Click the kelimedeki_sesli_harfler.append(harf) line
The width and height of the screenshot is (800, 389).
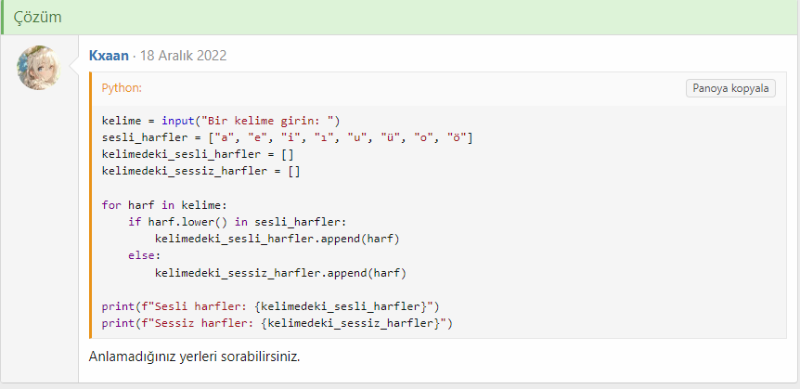pos(277,239)
